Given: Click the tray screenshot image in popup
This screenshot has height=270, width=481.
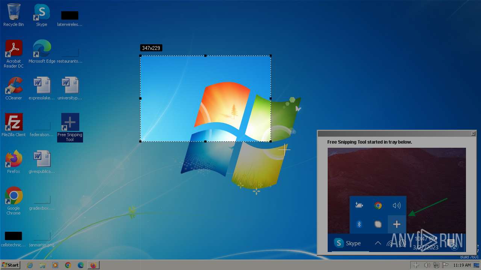Looking at the screenshot, I should coord(396,200).
